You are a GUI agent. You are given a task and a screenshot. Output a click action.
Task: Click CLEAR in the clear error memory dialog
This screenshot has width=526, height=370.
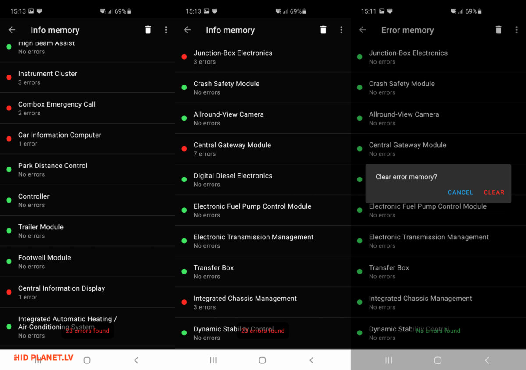[494, 192]
